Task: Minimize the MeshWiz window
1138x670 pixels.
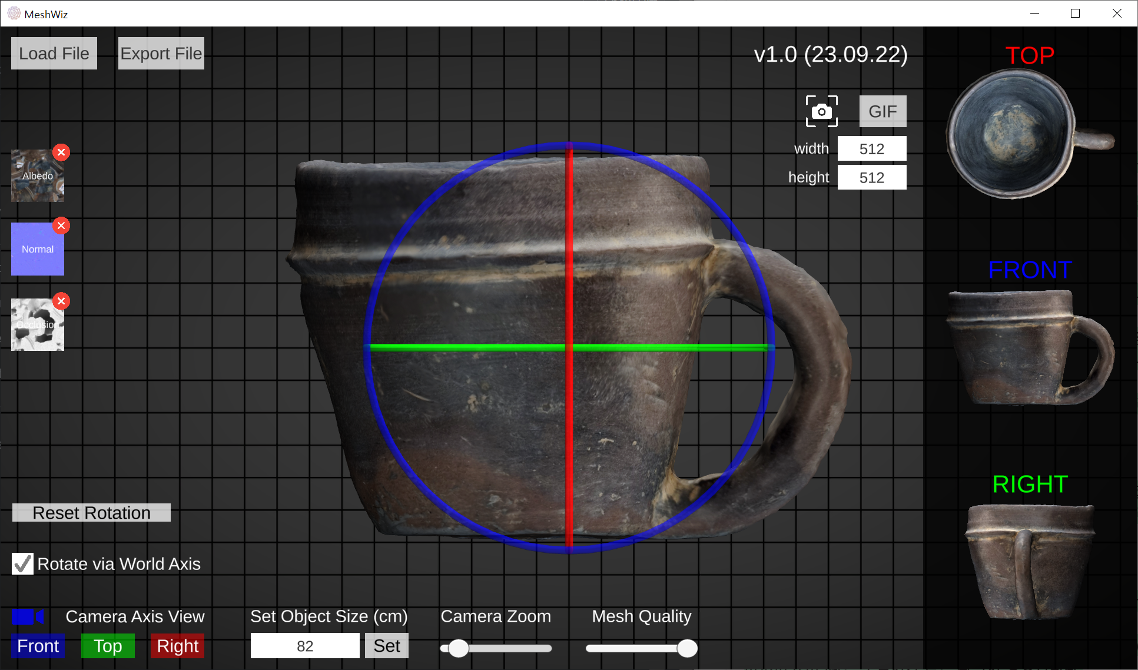Action: [1034, 13]
